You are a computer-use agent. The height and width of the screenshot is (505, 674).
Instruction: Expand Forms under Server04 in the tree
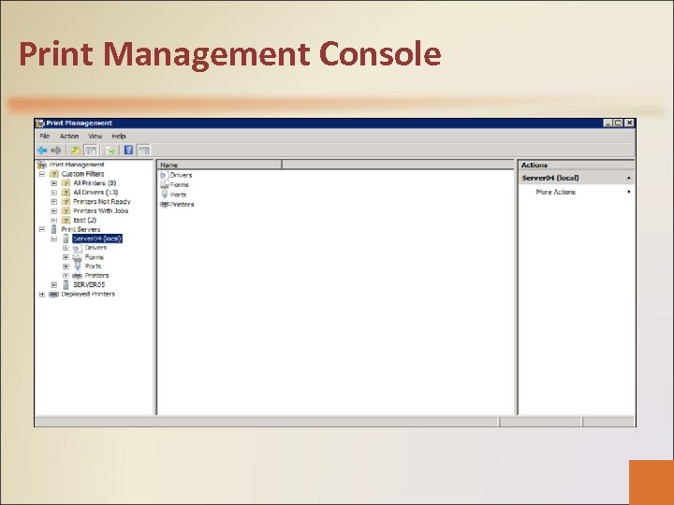(x=66, y=257)
